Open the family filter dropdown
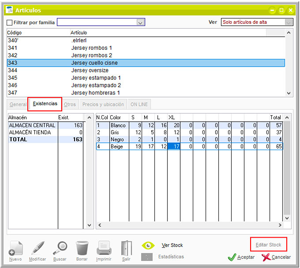This screenshot has width=300, height=268. (x=140, y=22)
